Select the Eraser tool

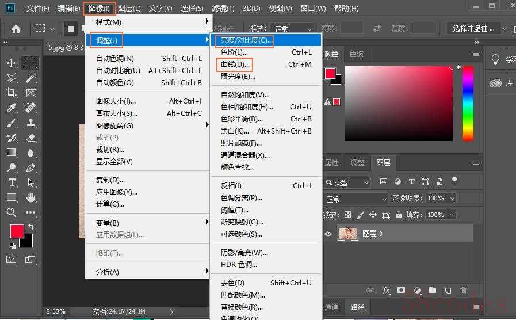pyautogui.click(x=30, y=138)
